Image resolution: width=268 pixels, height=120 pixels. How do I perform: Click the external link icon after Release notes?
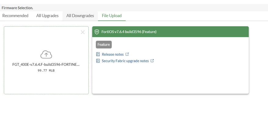[127, 54]
